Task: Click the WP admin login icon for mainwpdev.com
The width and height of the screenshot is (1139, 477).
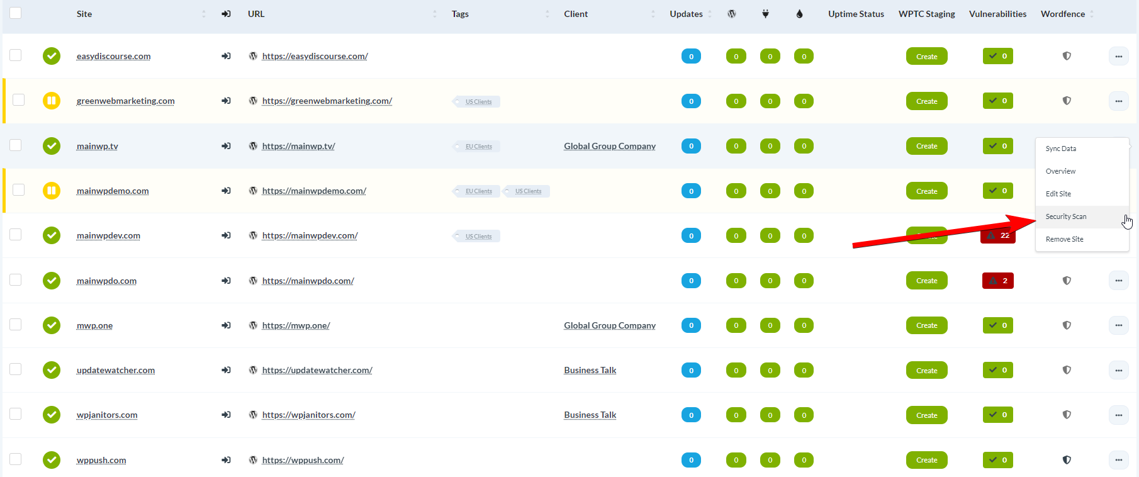Action: point(226,235)
